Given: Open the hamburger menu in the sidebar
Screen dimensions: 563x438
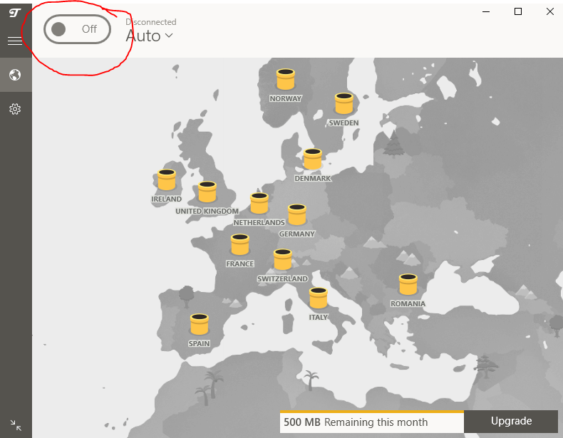Looking at the screenshot, I should pyautogui.click(x=15, y=41).
